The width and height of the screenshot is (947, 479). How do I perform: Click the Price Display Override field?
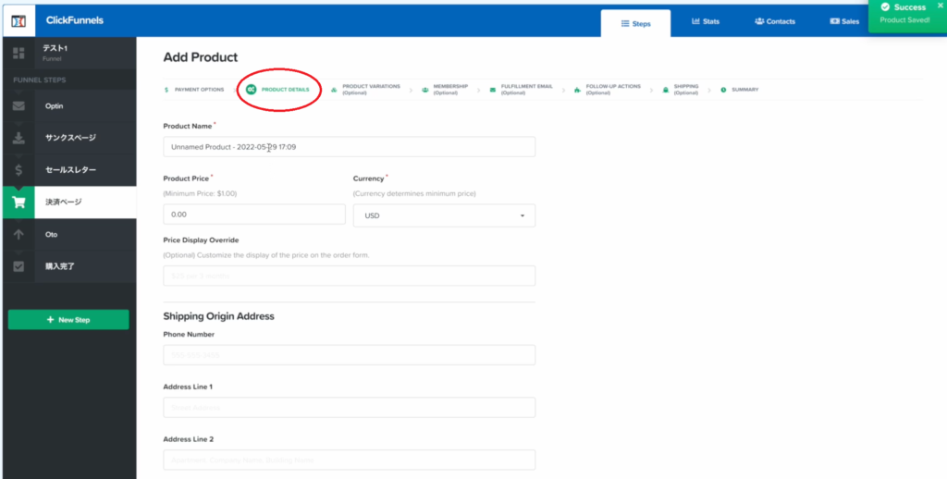[x=349, y=276]
